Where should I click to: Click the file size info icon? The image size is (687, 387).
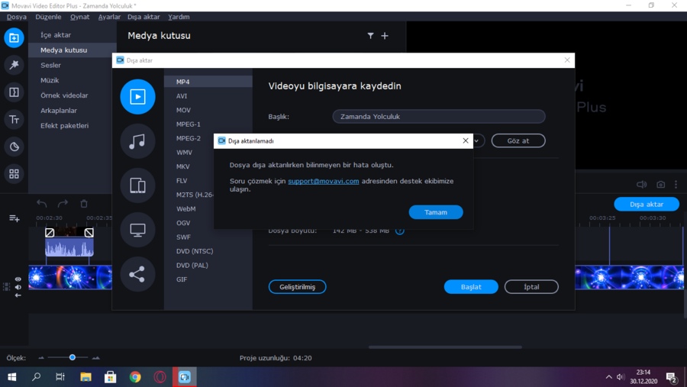point(399,231)
